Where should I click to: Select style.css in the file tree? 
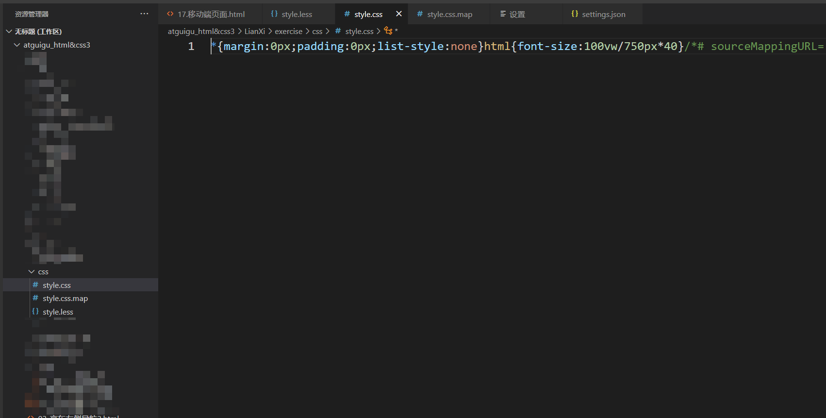81,285
